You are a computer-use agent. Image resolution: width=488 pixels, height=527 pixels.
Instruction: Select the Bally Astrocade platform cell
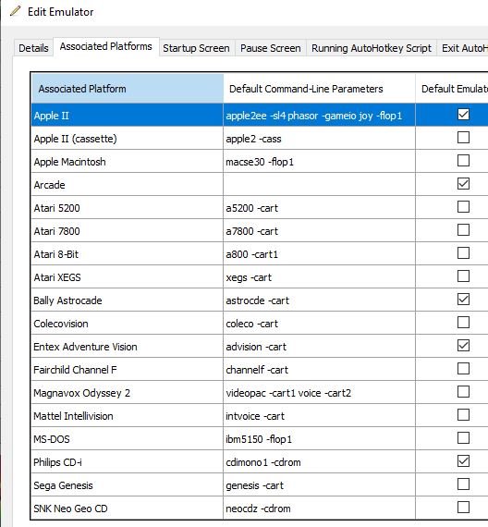[x=127, y=300]
